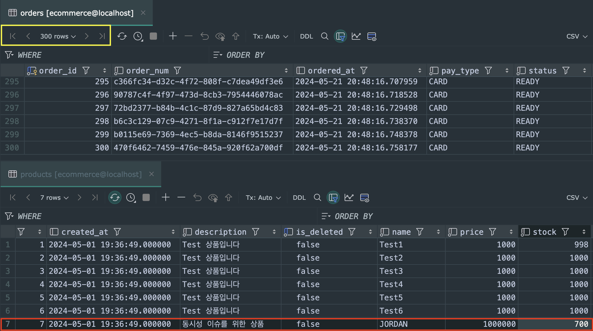Show chart view for orders table

(356, 36)
